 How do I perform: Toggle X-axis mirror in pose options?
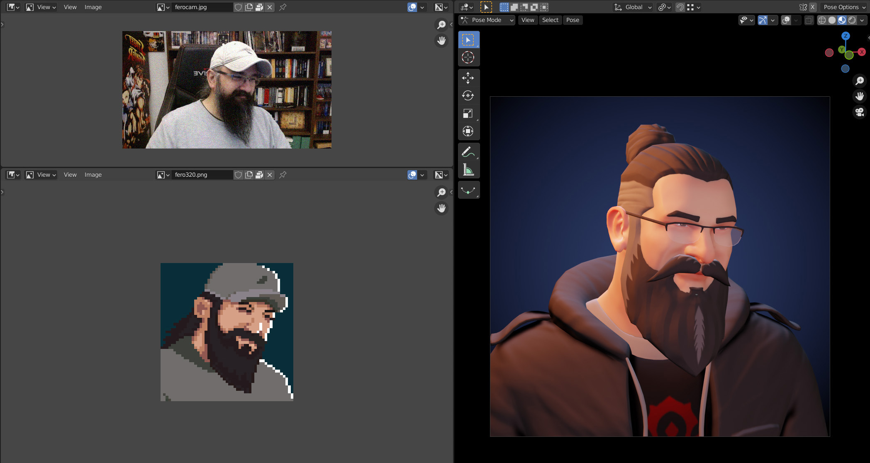click(x=813, y=7)
